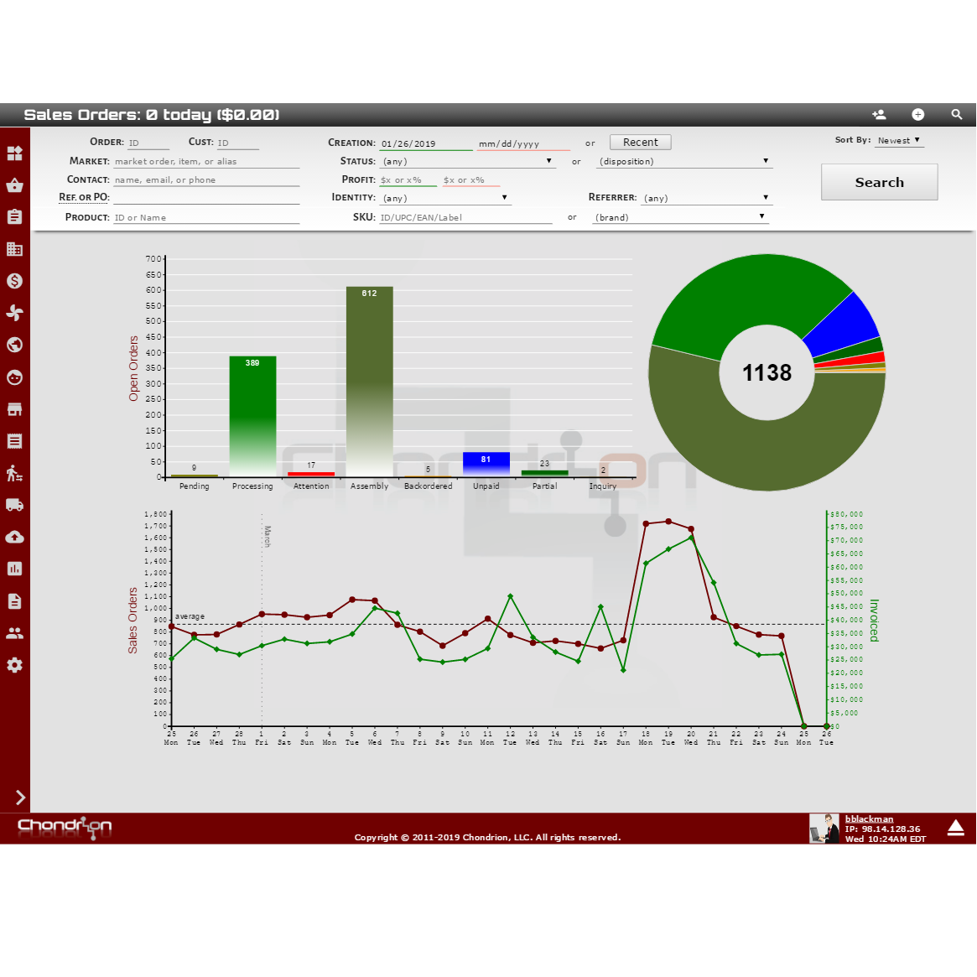Click the eject triangle icon in footer
The height and width of the screenshot is (977, 977).
pyautogui.click(x=956, y=828)
